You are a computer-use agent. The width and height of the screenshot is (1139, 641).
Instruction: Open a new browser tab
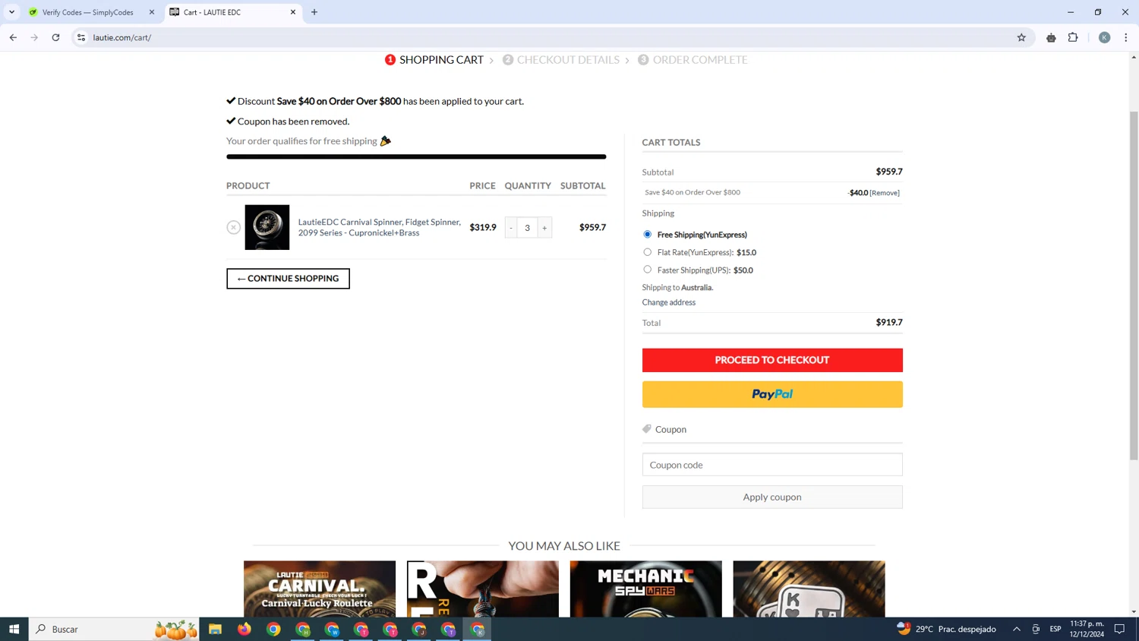pyautogui.click(x=314, y=12)
